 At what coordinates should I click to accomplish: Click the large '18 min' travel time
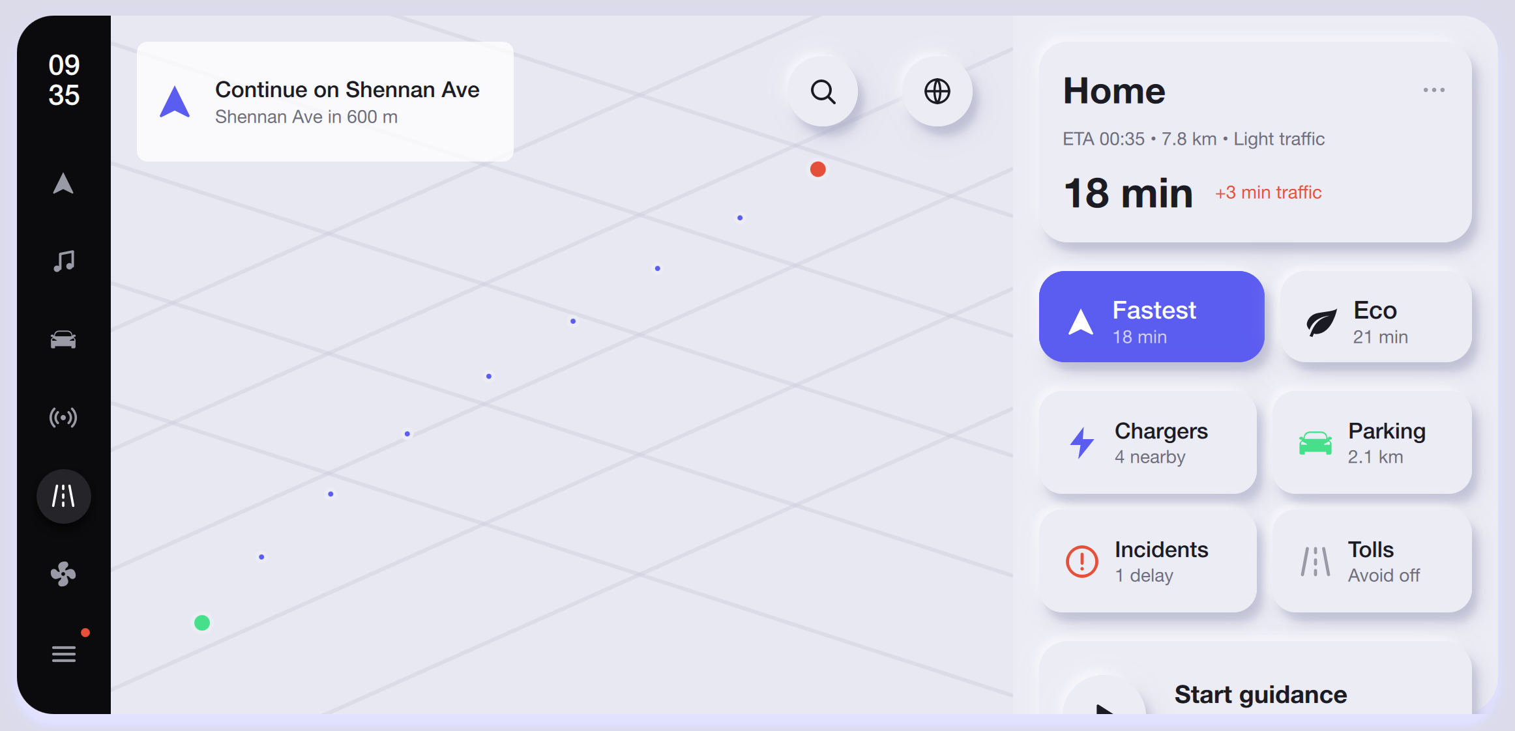(1128, 193)
